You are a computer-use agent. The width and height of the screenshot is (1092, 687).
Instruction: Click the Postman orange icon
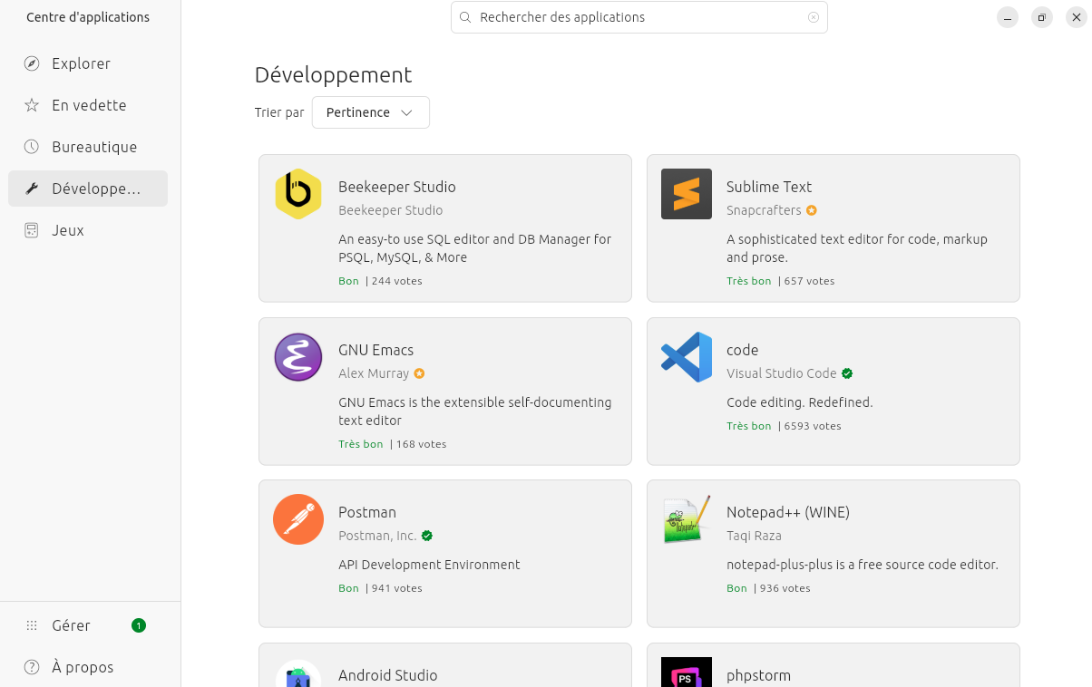tap(298, 519)
